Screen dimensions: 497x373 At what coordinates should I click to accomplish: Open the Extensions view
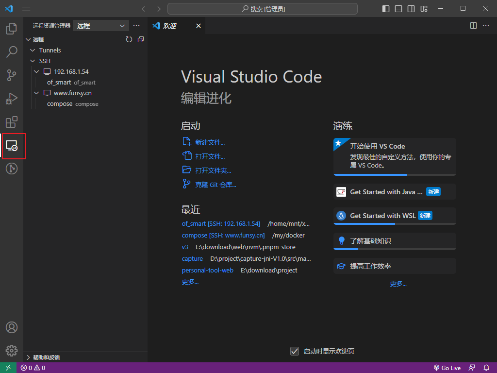[x=12, y=122]
